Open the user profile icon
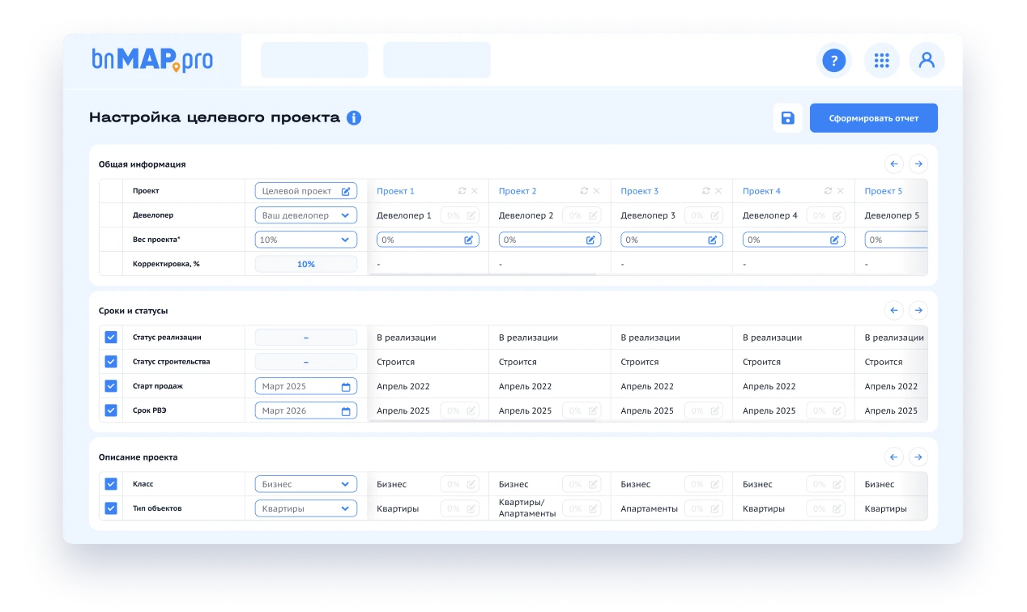 [x=927, y=61]
